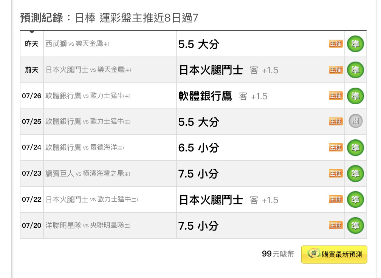The height and width of the screenshot is (278, 381).
Task: Open 讀賣巨人 vs 橫濱海灣之星 matchup
Action: click(x=88, y=174)
